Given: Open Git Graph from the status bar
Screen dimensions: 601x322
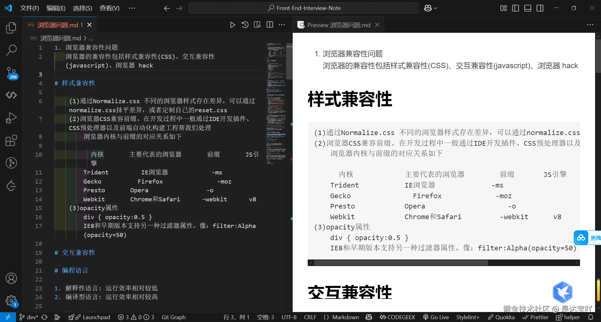Looking at the screenshot, I should click(x=173, y=317).
